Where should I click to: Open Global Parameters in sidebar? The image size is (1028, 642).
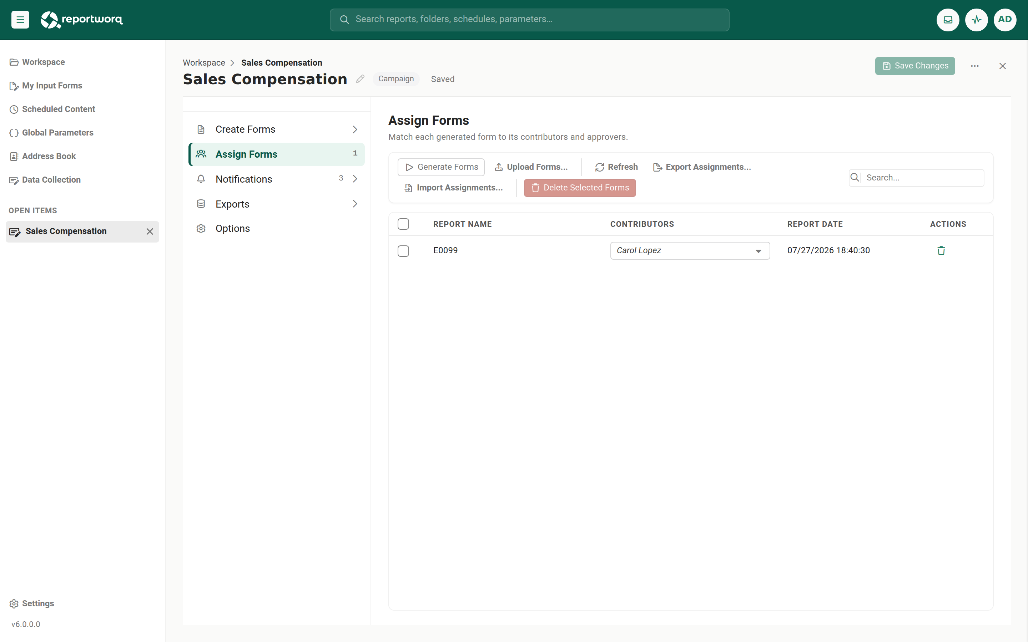[x=51, y=133]
